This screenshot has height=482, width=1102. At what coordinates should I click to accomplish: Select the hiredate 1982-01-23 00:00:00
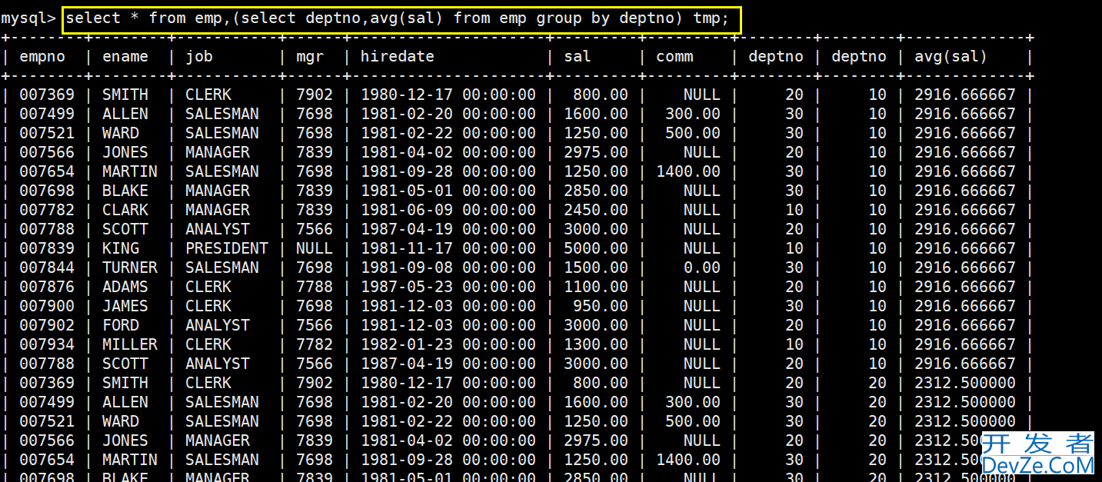(x=448, y=344)
